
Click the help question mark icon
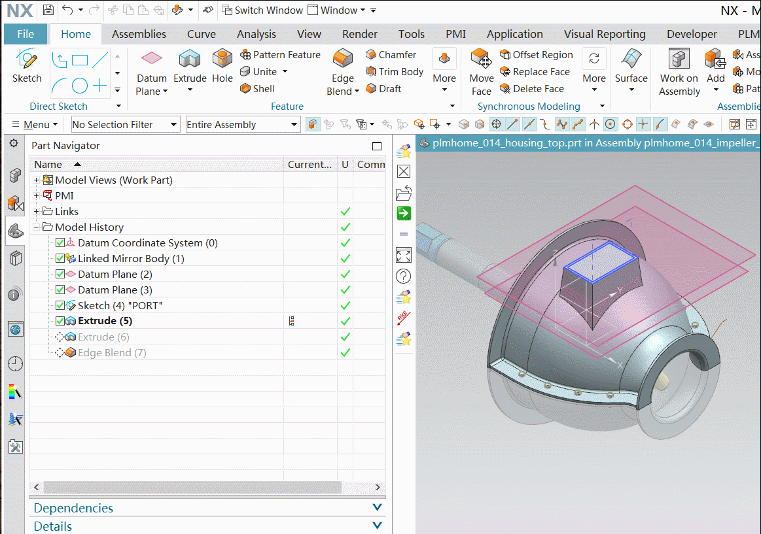click(x=404, y=276)
